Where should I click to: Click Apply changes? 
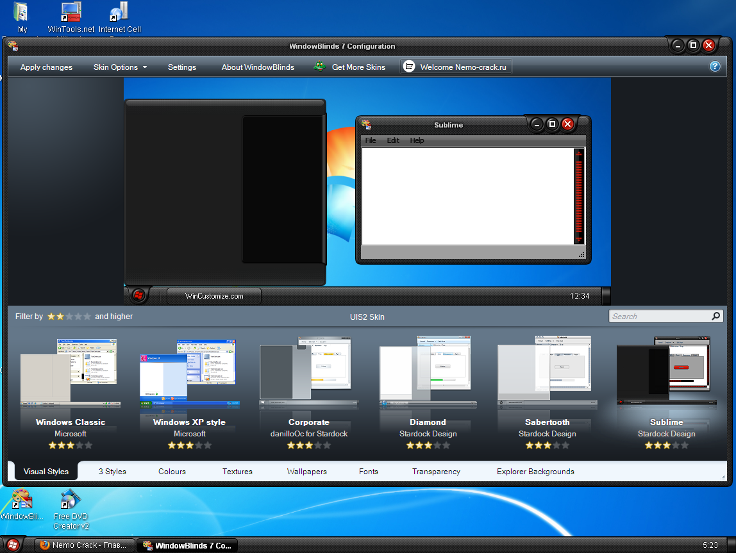46,67
